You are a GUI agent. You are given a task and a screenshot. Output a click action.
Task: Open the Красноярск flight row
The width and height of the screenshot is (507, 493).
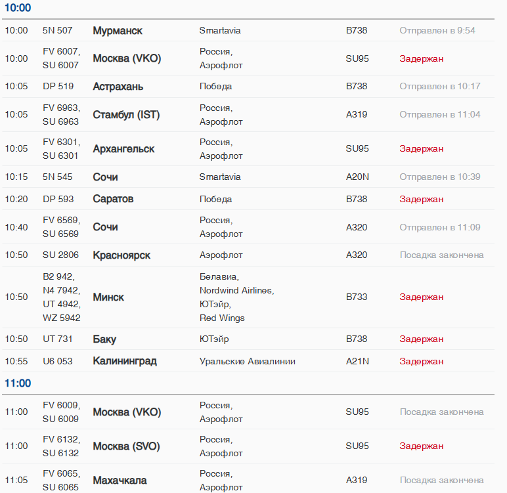pyautogui.click(x=121, y=255)
